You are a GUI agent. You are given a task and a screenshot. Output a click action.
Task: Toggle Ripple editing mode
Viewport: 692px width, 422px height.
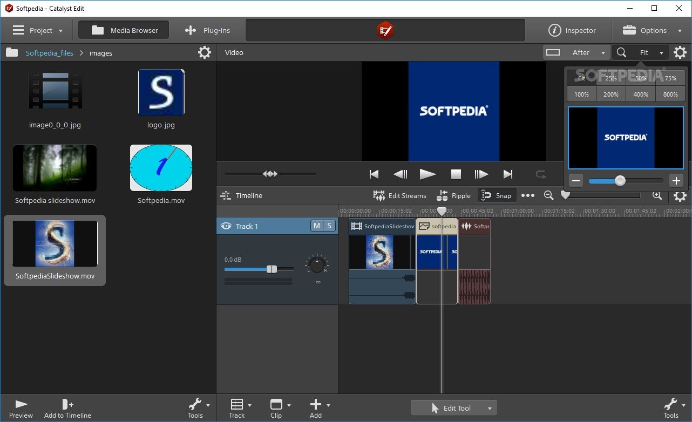[x=453, y=195]
